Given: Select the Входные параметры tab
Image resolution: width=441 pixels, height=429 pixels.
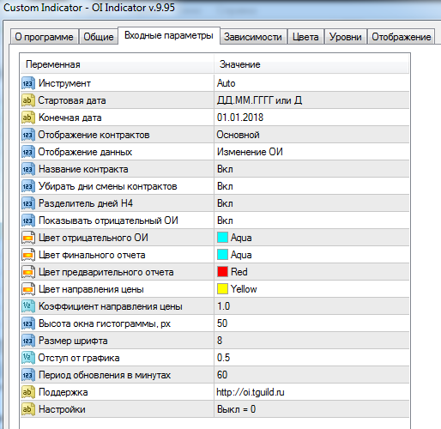Looking at the screenshot, I should tap(169, 35).
